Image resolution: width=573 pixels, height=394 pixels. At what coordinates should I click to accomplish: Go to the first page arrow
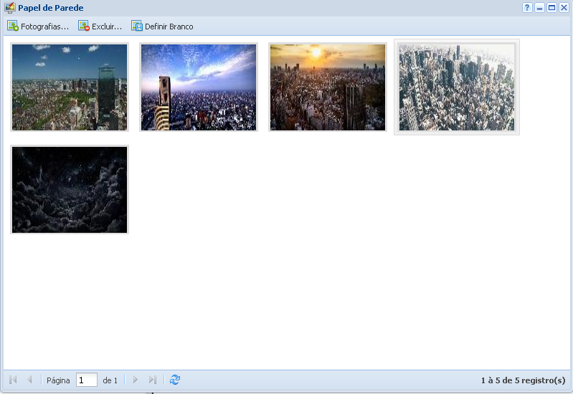(x=13, y=380)
